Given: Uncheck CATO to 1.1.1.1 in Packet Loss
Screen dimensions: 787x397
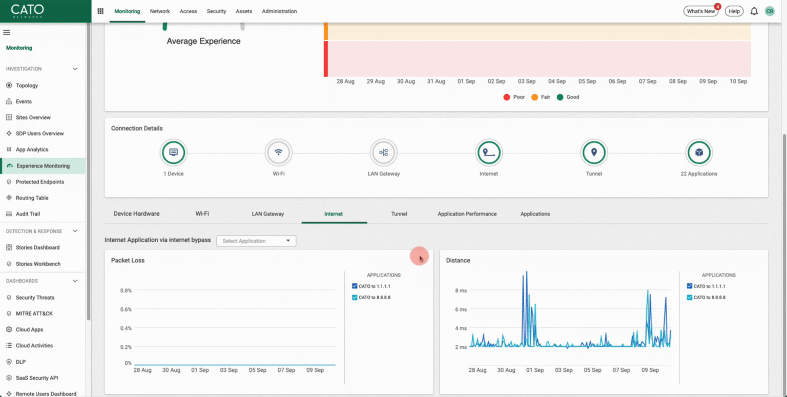Looking at the screenshot, I should (x=355, y=286).
